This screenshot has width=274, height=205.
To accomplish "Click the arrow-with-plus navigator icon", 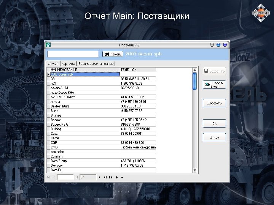I will coord(111,177).
